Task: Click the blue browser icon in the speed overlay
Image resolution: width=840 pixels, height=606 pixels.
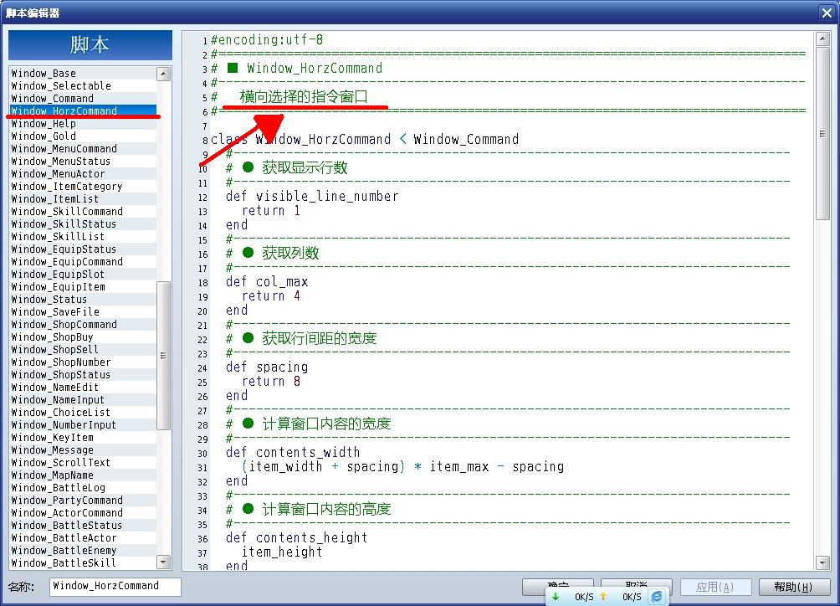Action: pyautogui.click(x=657, y=596)
